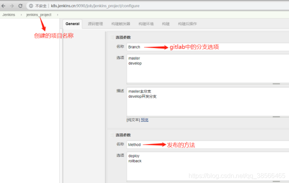
Task: Click the name field containing Branch
Action: click(x=208, y=47)
